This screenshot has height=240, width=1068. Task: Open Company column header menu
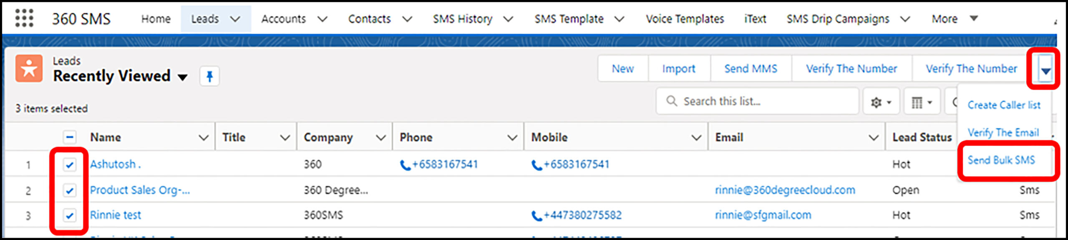tap(380, 137)
